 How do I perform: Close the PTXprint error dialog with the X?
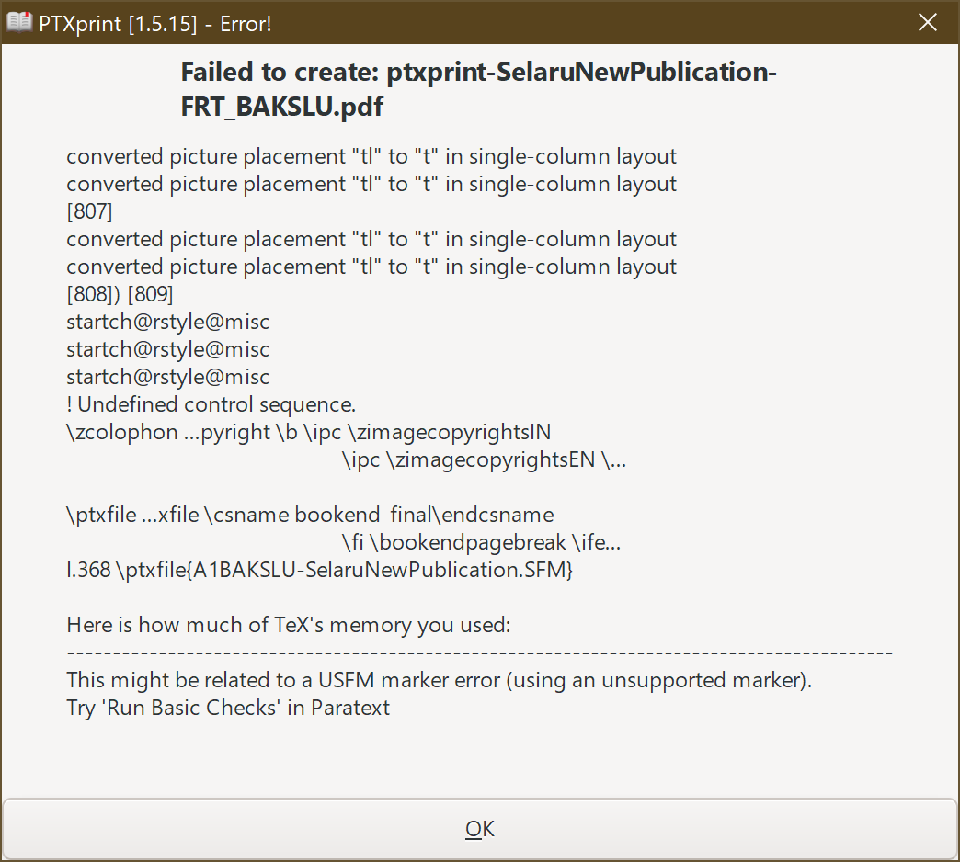[928, 22]
